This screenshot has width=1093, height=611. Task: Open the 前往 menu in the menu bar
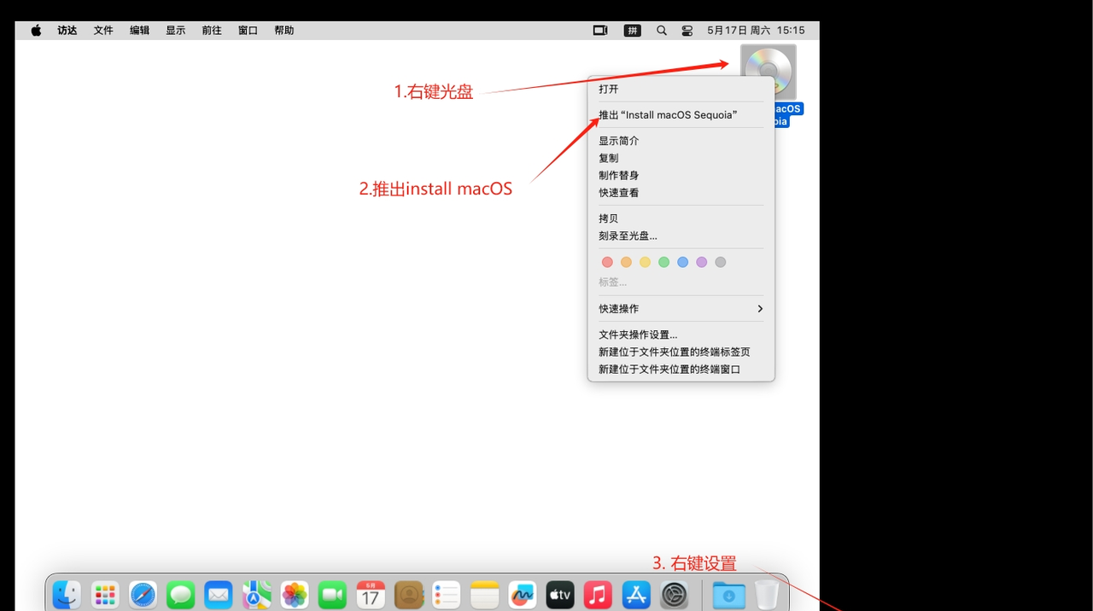pos(211,30)
